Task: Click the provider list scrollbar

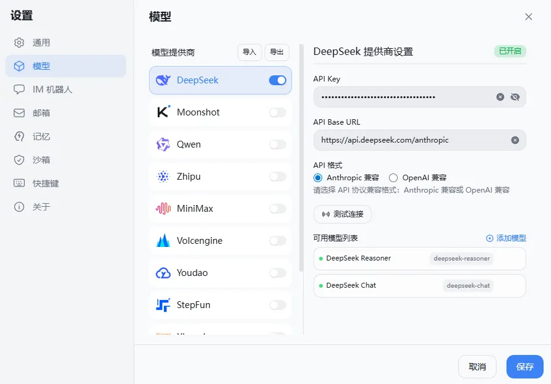Action: pyautogui.click(x=301, y=158)
